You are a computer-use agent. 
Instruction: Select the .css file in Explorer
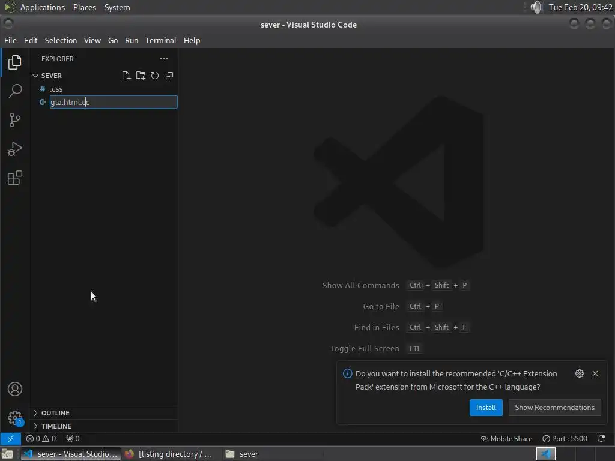(104, 89)
